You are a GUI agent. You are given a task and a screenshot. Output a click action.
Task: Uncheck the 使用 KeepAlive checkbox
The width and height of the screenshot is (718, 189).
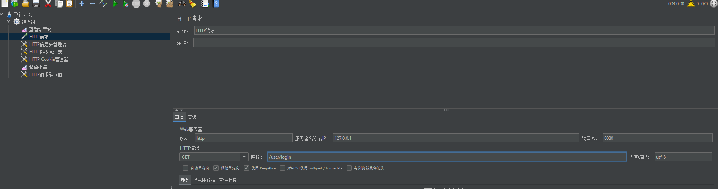click(x=246, y=168)
